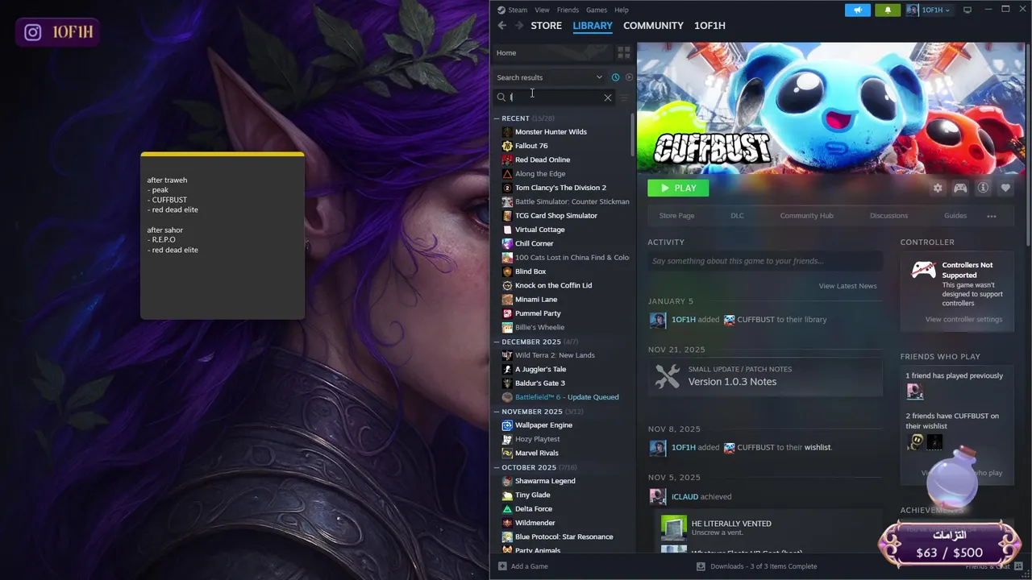Click the Marvel Rivals game icon
This screenshot has height=580, width=1032.
tap(507, 453)
